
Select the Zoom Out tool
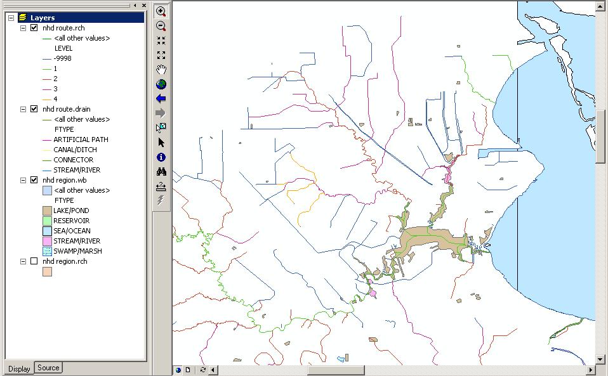(x=161, y=26)
